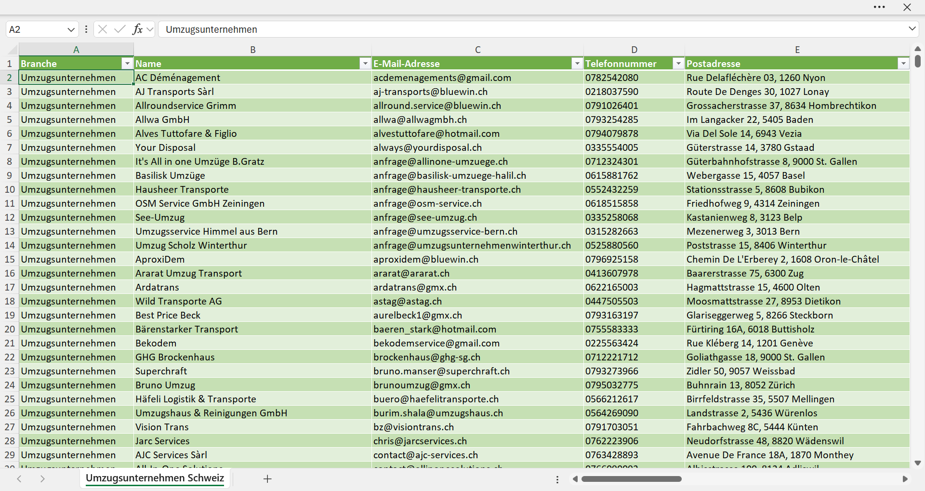Select column D header
Viewport: 925px width, 491px height.
(x=634, y=50)
